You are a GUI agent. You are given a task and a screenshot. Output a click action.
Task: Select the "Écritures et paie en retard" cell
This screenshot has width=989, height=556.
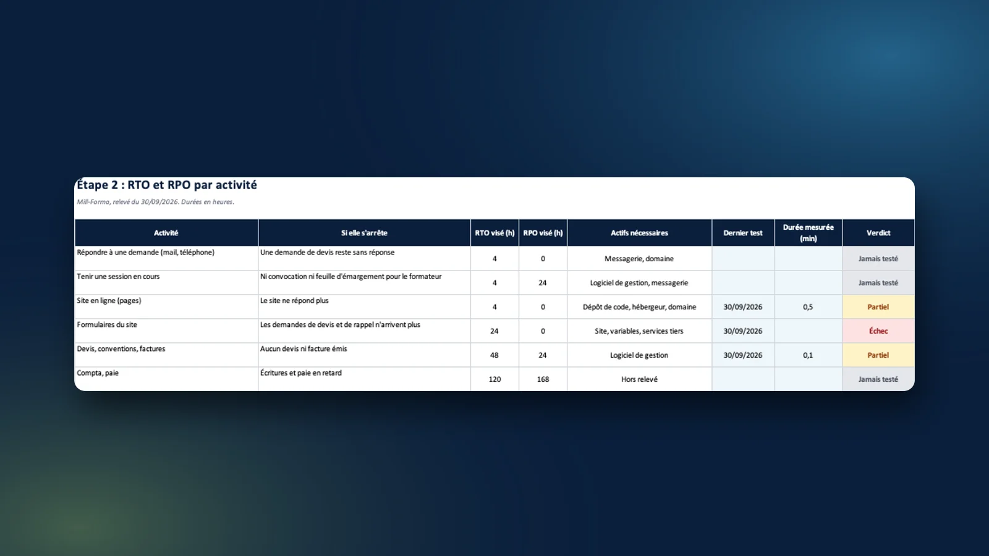point(364,379)
